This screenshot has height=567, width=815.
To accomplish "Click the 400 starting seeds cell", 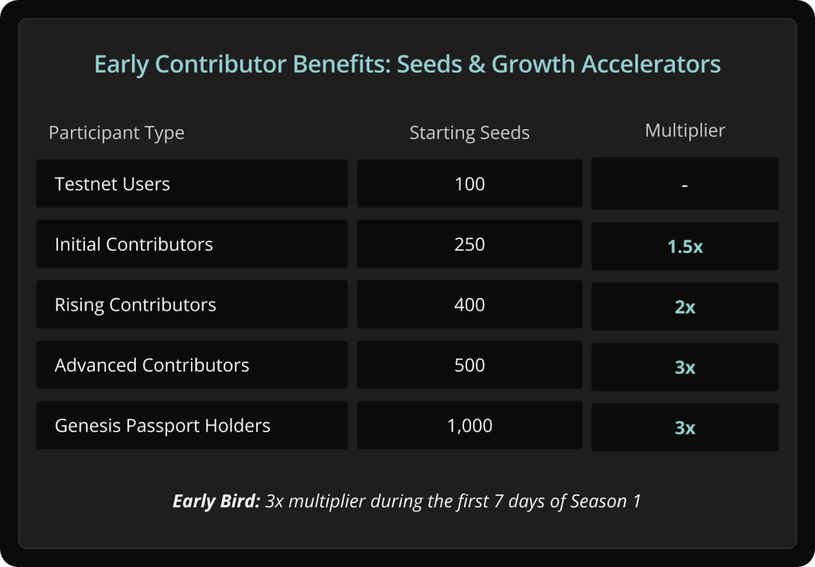I will click(x=470, y=304).
